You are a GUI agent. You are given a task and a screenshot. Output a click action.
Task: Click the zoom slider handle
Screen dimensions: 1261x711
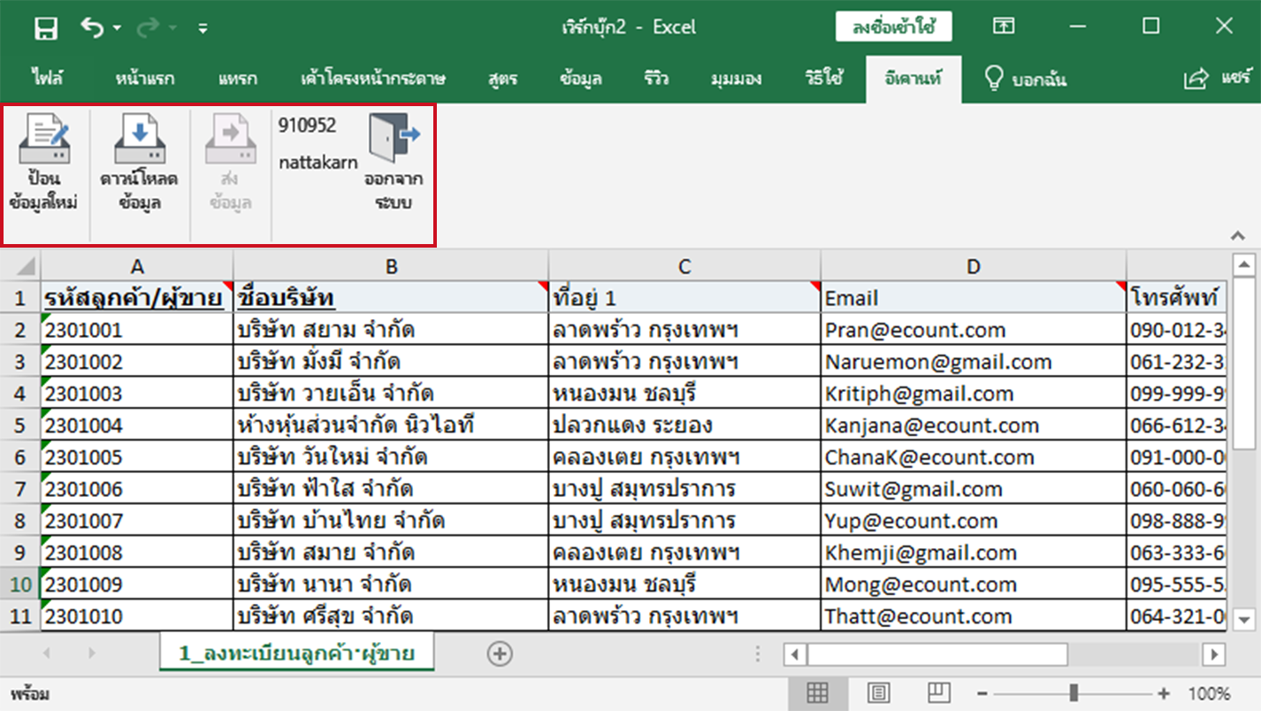pyautogui.click(x=1074, y=693)
